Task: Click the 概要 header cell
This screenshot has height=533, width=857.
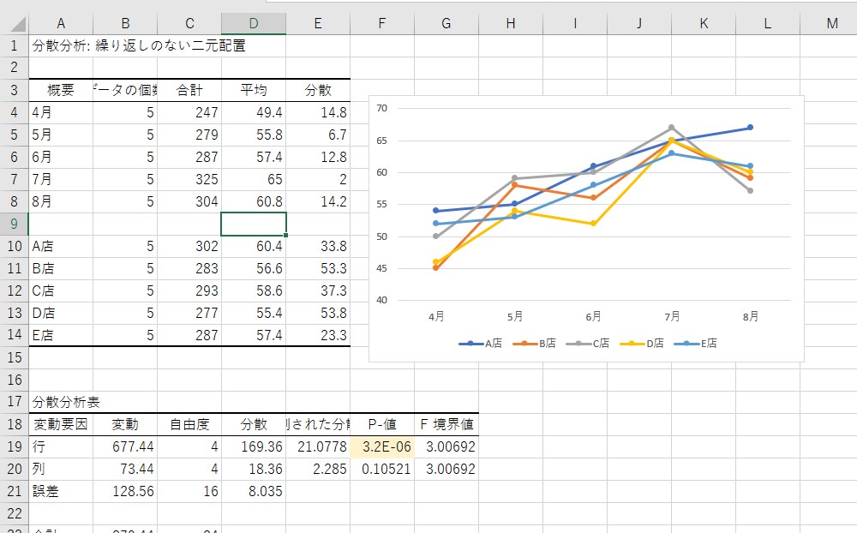Action: pos(61,90)
